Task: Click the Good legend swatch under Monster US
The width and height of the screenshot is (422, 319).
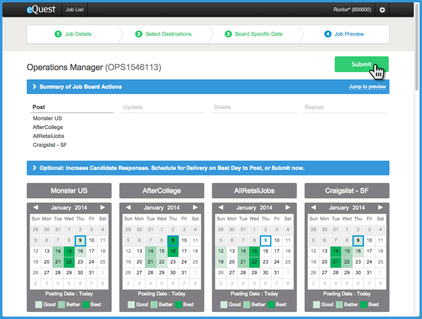Action: (39, 305)
